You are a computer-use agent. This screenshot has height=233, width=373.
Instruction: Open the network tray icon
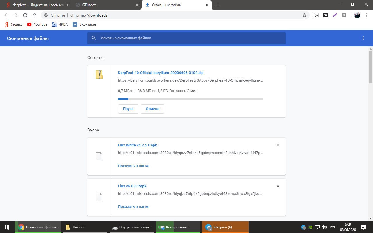click(x=317, y=227)
